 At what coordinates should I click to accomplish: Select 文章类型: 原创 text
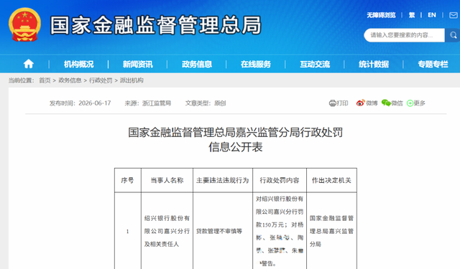[x=206, y=103]
